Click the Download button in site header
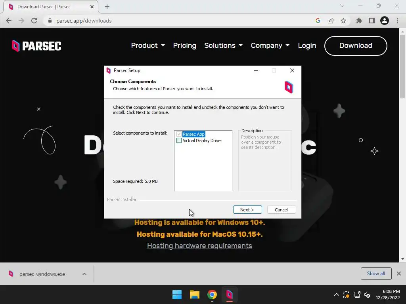 point(356,46)
